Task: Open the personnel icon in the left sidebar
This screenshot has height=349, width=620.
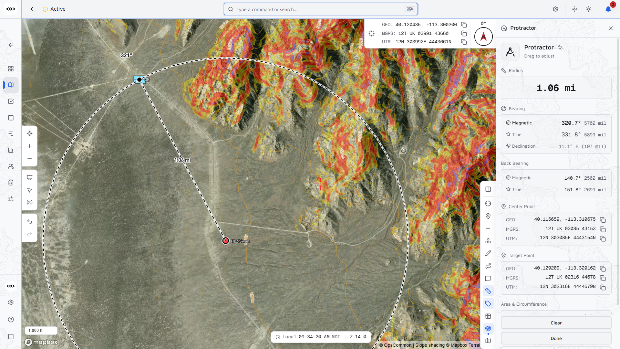Action: (11, 166)
